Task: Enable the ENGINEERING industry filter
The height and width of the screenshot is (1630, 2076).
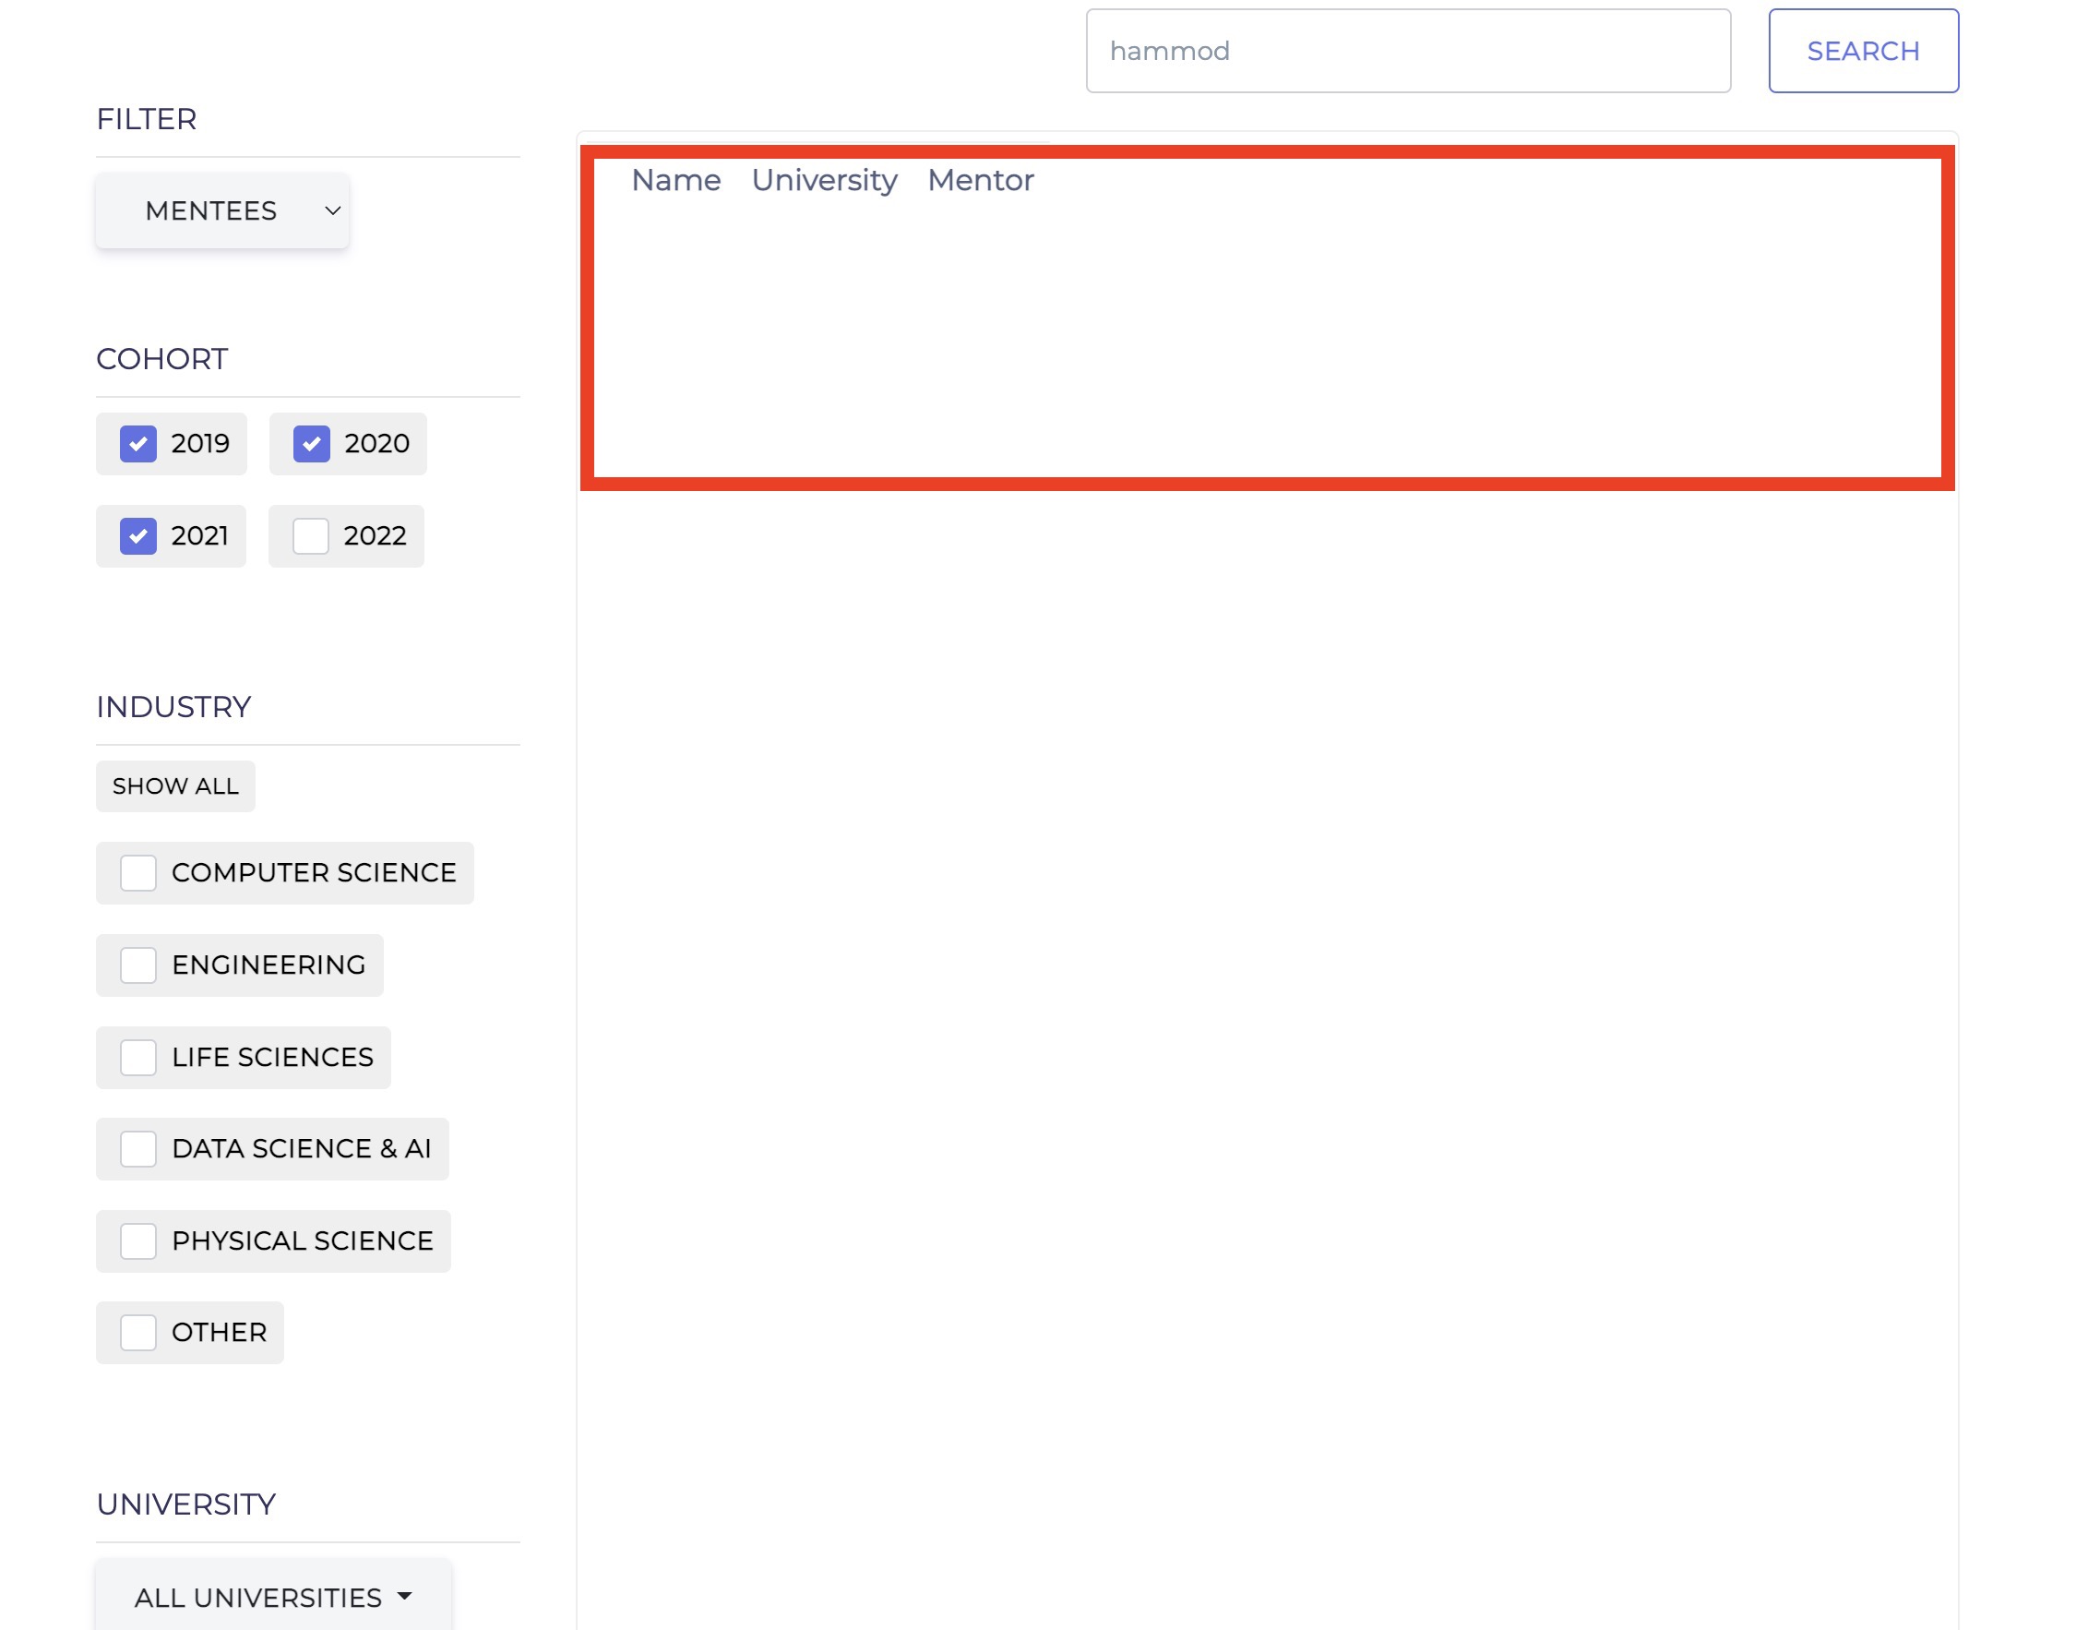Action: click(139, 964)
